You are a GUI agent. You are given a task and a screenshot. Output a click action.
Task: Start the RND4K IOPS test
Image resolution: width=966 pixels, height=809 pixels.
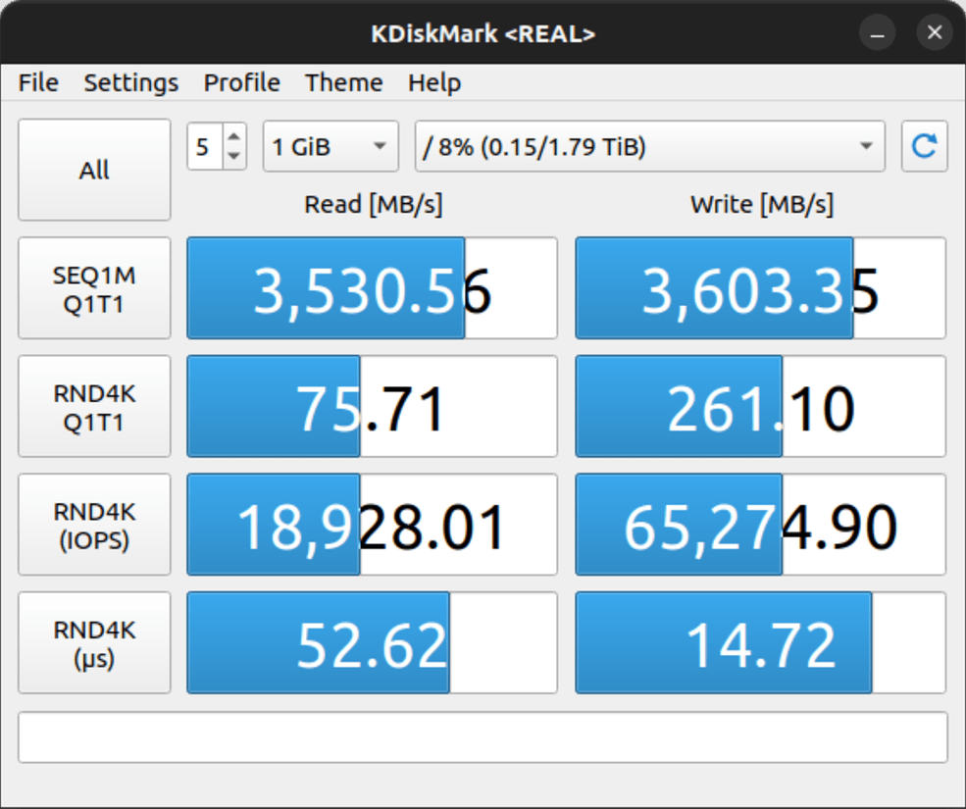94,525
